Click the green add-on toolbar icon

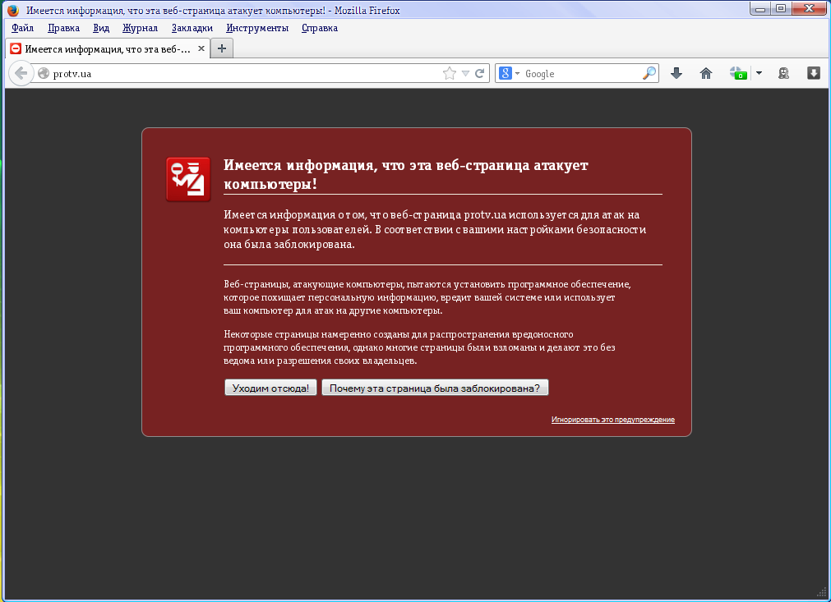click(738, 73)
